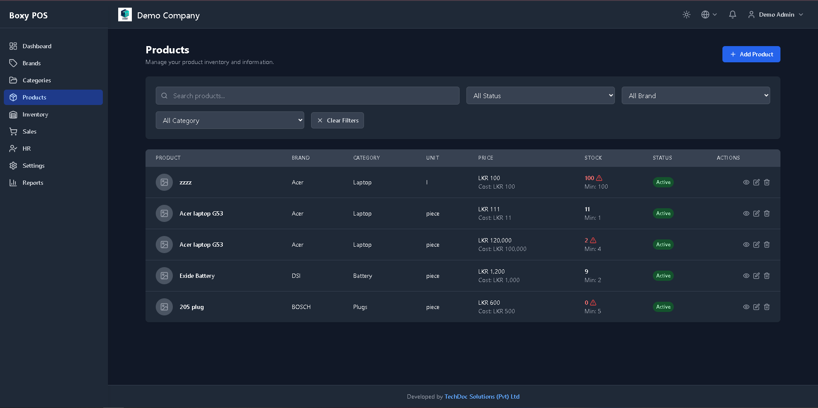View details of zzzz product

[x=746, y=182]
